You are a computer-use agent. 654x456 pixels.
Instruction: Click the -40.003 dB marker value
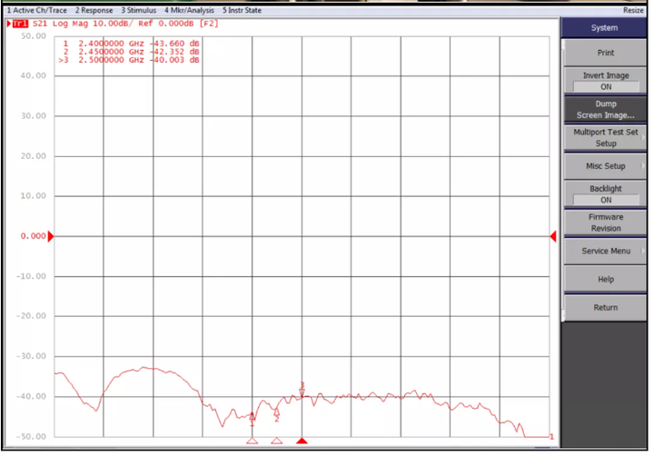click(174, 60)
